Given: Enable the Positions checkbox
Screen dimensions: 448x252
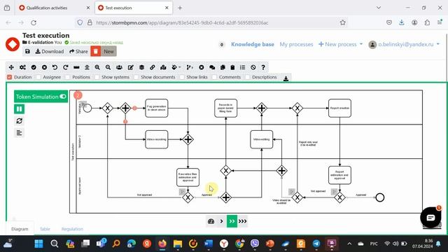Looking at the screenshot, I should pyautogui.click(x=68, y=77).
